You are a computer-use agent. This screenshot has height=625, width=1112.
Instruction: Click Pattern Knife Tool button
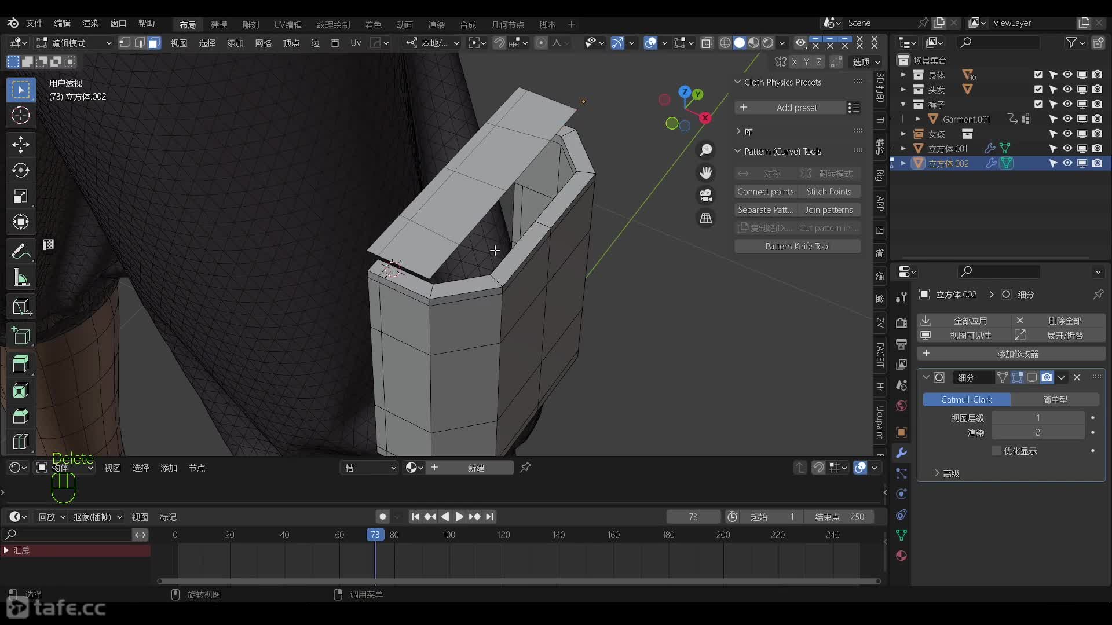click(797, 246)
